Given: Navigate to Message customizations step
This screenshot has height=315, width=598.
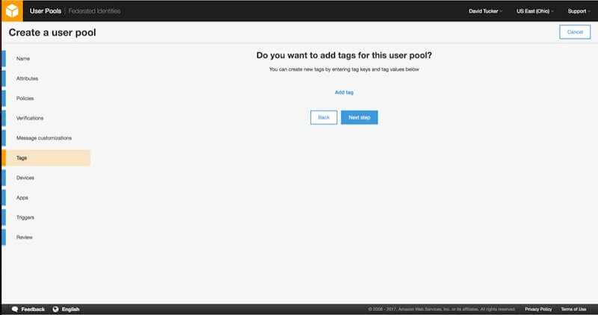Looking at the screenshot, I should (44, 138).
